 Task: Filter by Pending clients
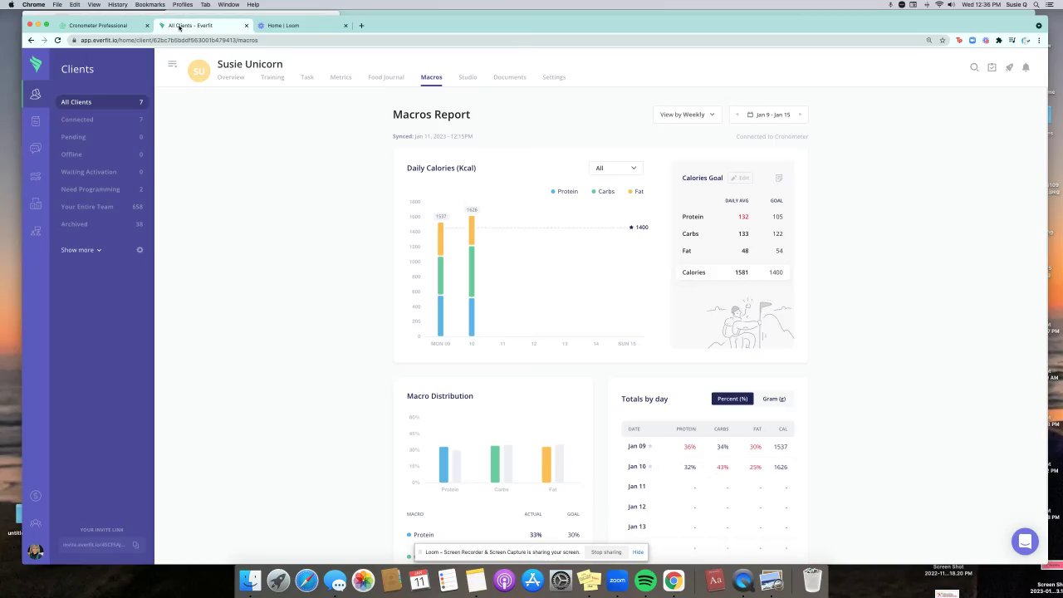[102, 137]
